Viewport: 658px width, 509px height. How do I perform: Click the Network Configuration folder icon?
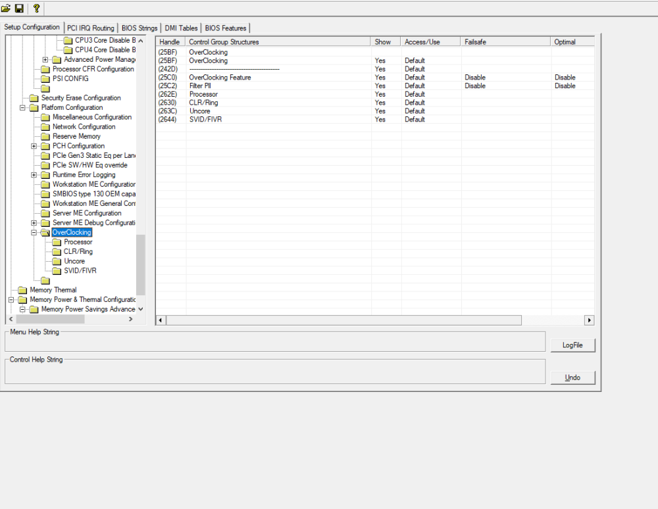click(x=45, y=127)
